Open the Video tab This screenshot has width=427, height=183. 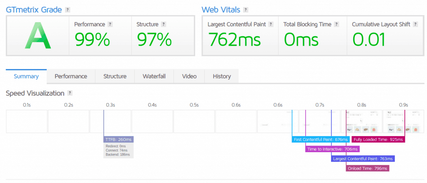click(x=189, y=76)
